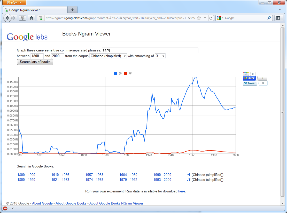The width and height of the screenshot is (287, 213).
Task: Click the vertical scrollbar up arrow
Action: 282,25
